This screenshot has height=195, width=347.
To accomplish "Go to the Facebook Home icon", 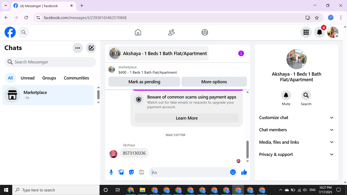I will 138,32.
